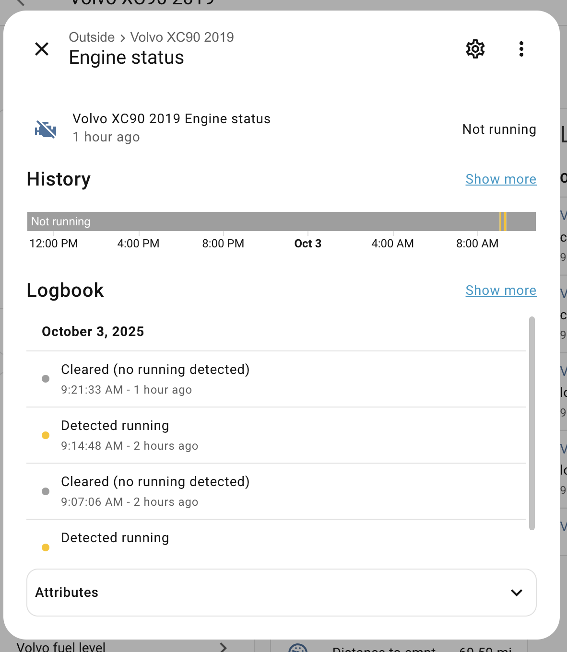Click the Volvo XC90 2019 breadcrumb
Viewport: 567px width, 652px height.
pyautogui.click(x=182, y=37)
